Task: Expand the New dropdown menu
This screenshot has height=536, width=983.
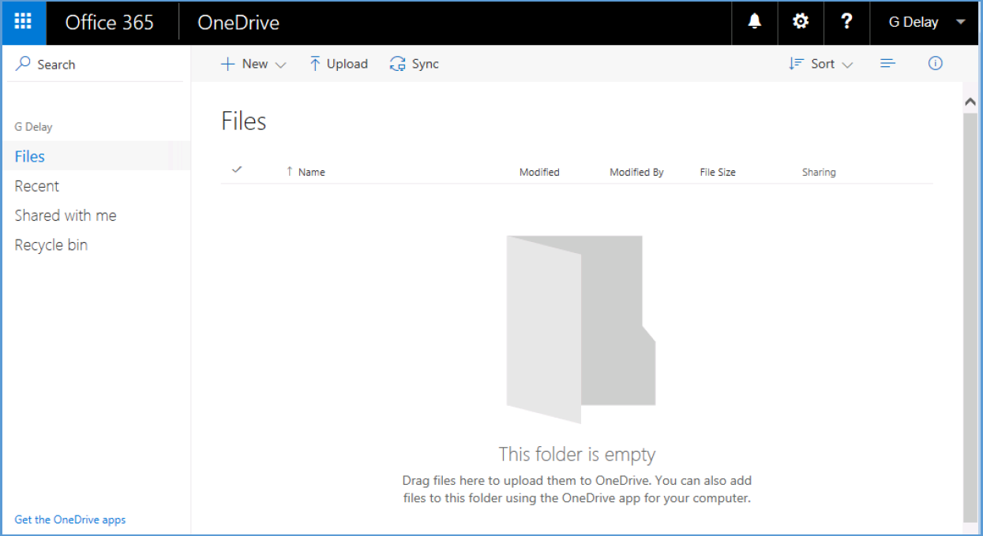Action: [253, 64]
